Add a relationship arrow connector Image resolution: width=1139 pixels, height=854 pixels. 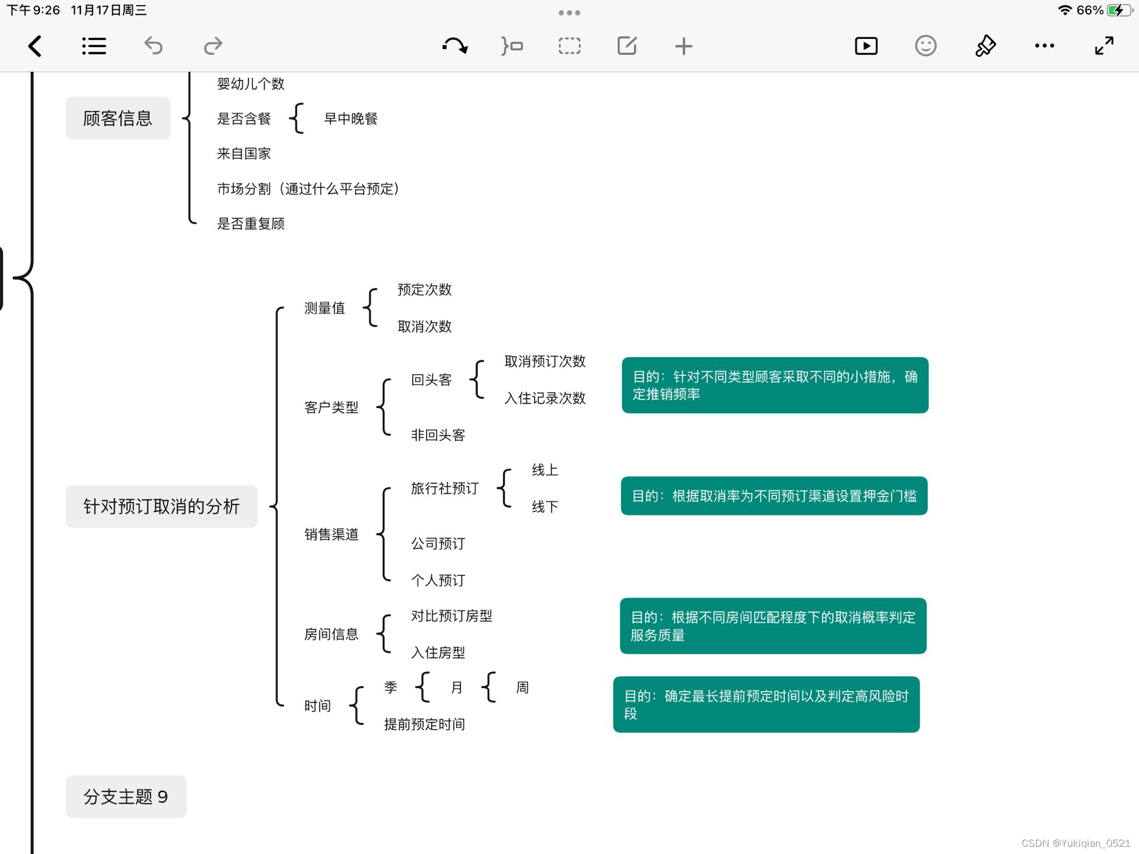(x=455, y=46)
